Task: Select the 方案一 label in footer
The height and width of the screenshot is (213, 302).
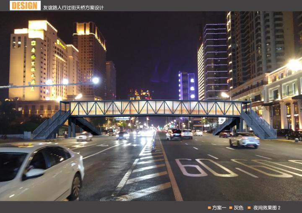Action: [x=219, y=208]
